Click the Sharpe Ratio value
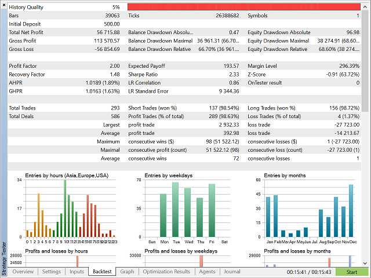The height and width of the screenshot is (278, 371). click(232, 74)
